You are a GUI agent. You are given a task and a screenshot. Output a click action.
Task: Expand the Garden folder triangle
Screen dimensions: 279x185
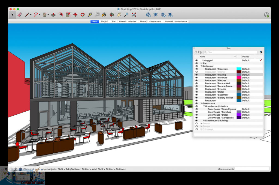(201, 123)
